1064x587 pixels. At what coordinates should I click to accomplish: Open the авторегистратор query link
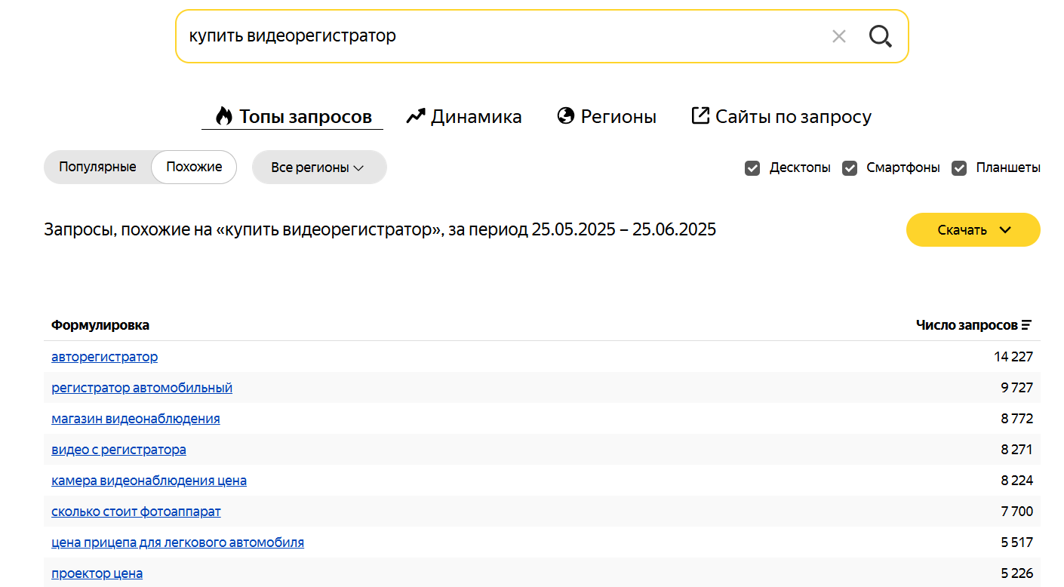point(104,356)
